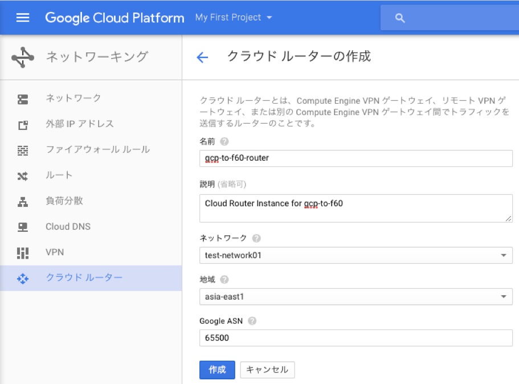Expand the My First Project selector
The image size is (519, 384).
234,18
